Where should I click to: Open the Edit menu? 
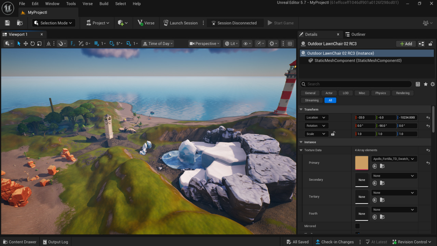pos(35,3)
